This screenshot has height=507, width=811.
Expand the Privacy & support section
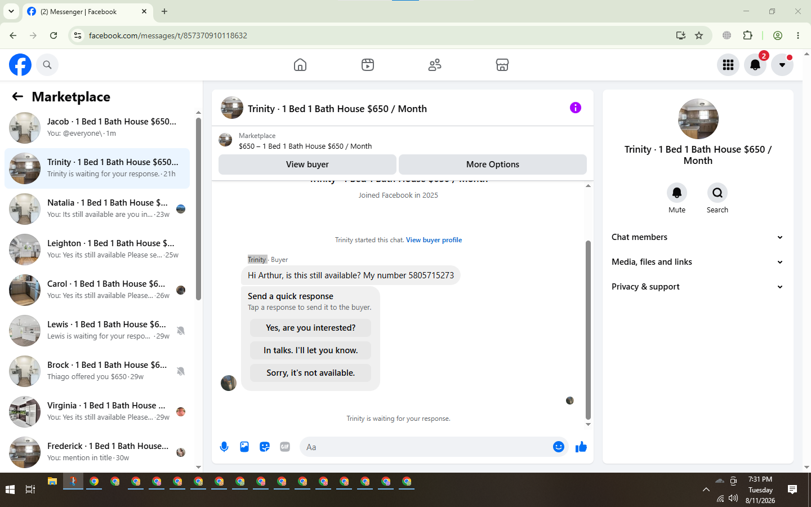[698, 287]
